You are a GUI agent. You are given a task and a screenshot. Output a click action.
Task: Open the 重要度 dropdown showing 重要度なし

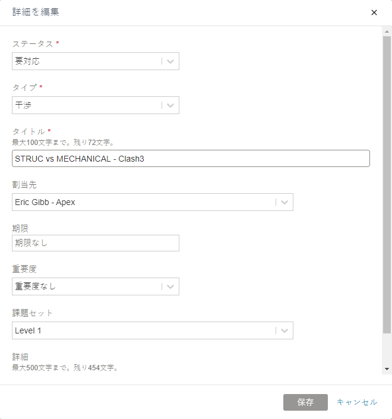(96, 286)
